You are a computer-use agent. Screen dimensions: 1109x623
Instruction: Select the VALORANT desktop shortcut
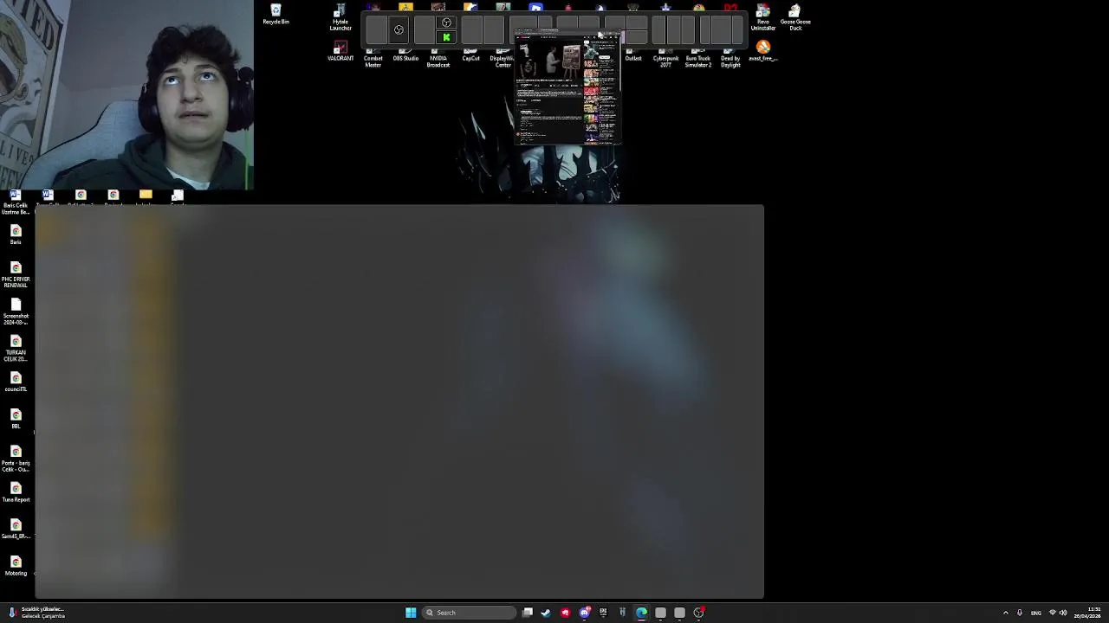click(x=340, y=52)
